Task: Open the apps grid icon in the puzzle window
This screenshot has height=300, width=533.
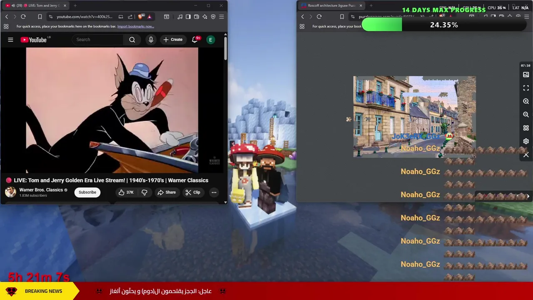Action: pyautogui.click(x=302, y=26)
